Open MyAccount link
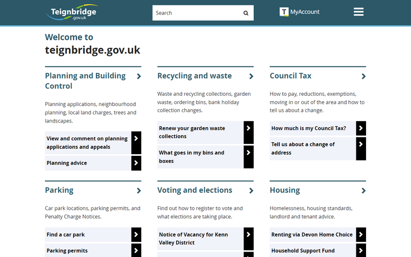 point(305,12)
